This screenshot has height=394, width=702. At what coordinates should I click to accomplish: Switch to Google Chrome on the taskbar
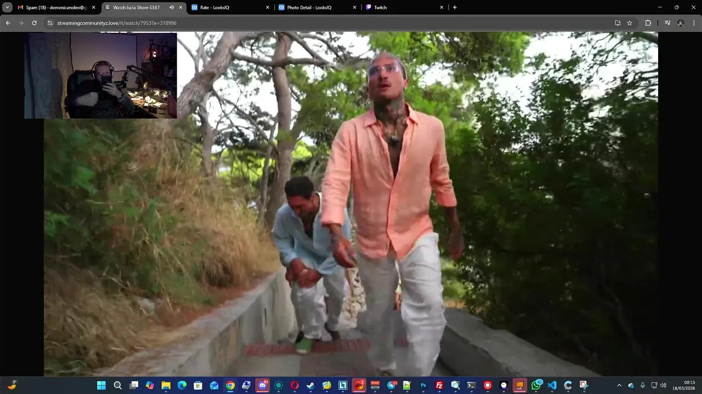(230, 385)
